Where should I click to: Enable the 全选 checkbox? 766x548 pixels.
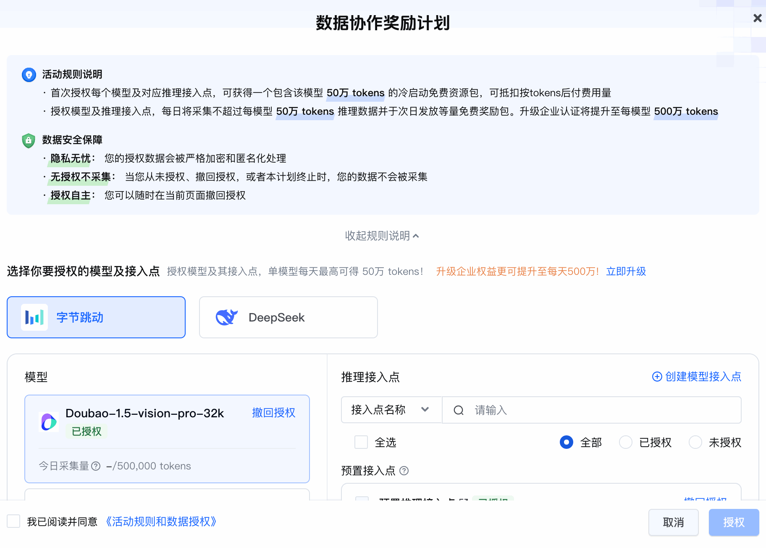(361, 442)
